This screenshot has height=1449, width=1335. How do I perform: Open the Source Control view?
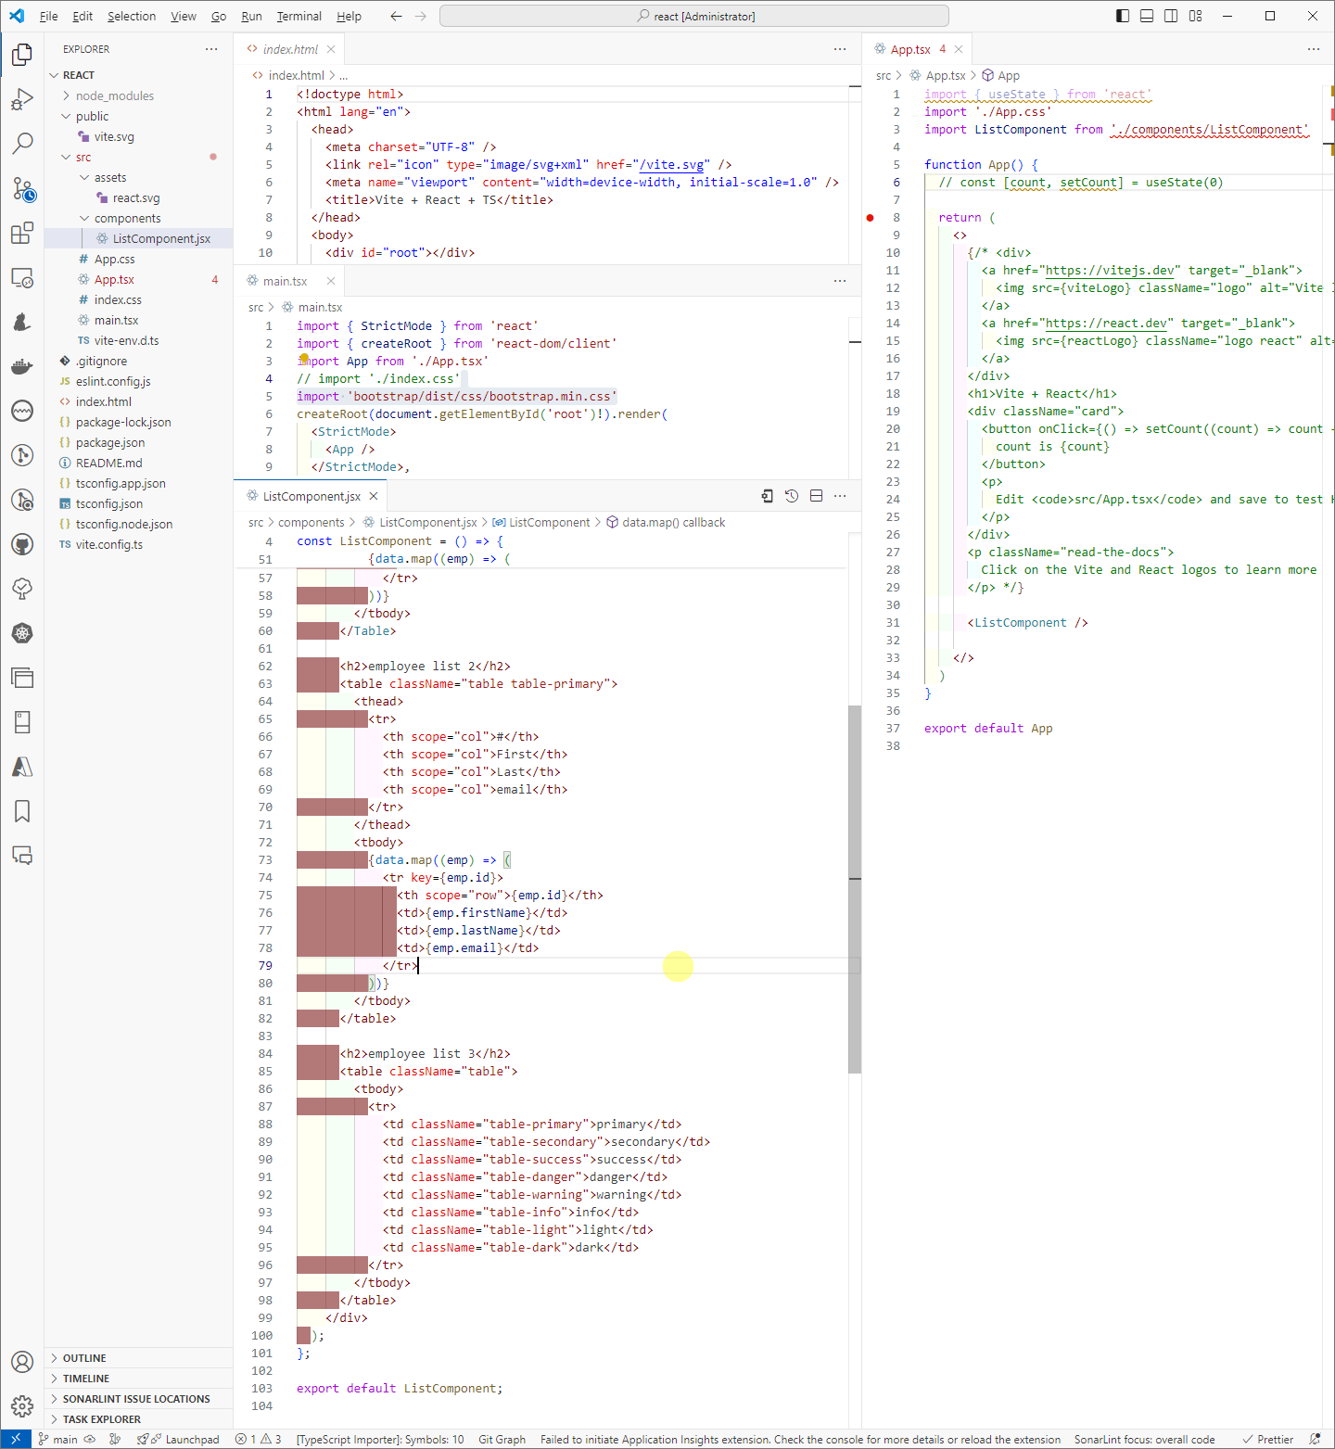[x=22, y=188]
